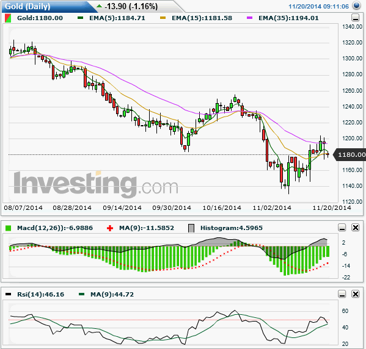Close the RSI indicator panel
Image resolution: width=366 pixels, height=349 pixels.
click(355, 294)
